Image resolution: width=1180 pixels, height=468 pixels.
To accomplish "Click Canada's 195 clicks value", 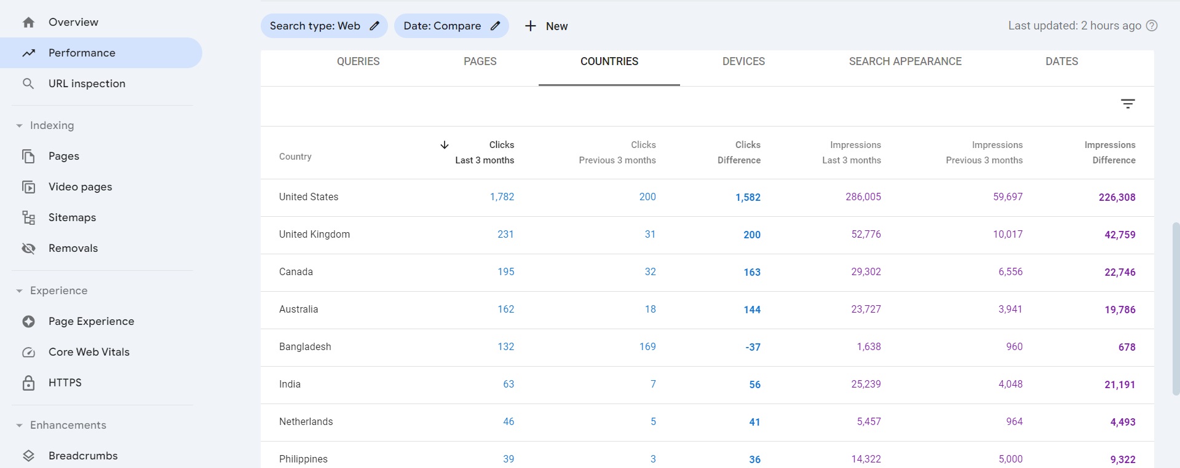I will click(505, 272).
